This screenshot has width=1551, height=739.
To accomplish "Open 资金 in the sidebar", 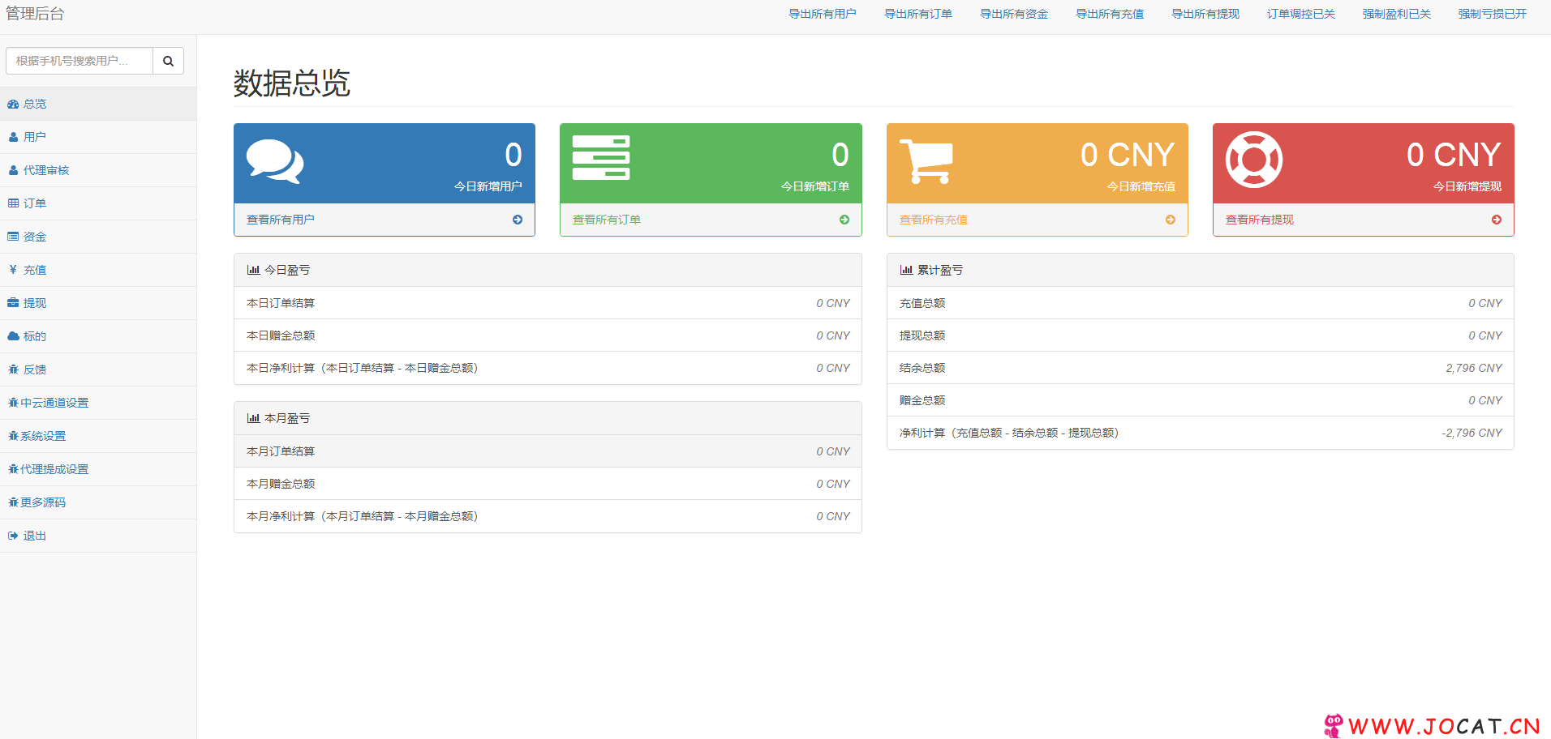I will (x=98, y=237).
